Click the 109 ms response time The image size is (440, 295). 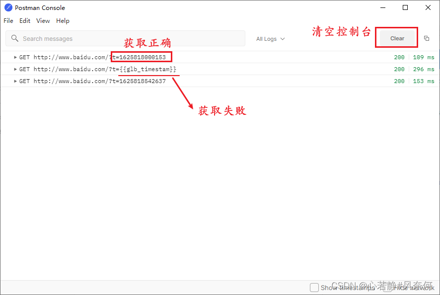424,57
